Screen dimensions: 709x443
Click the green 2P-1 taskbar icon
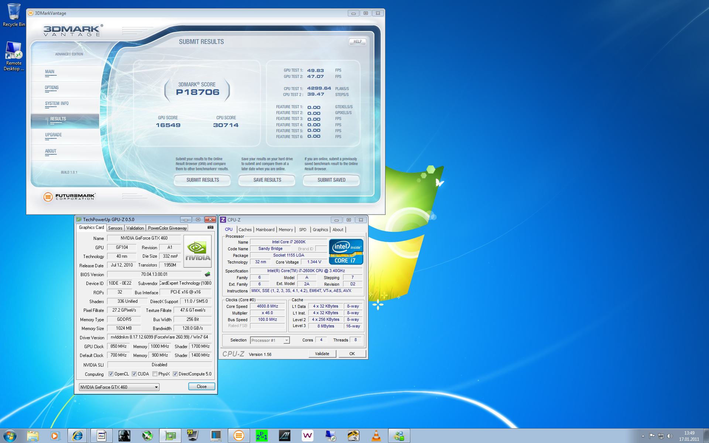point(261,436)
